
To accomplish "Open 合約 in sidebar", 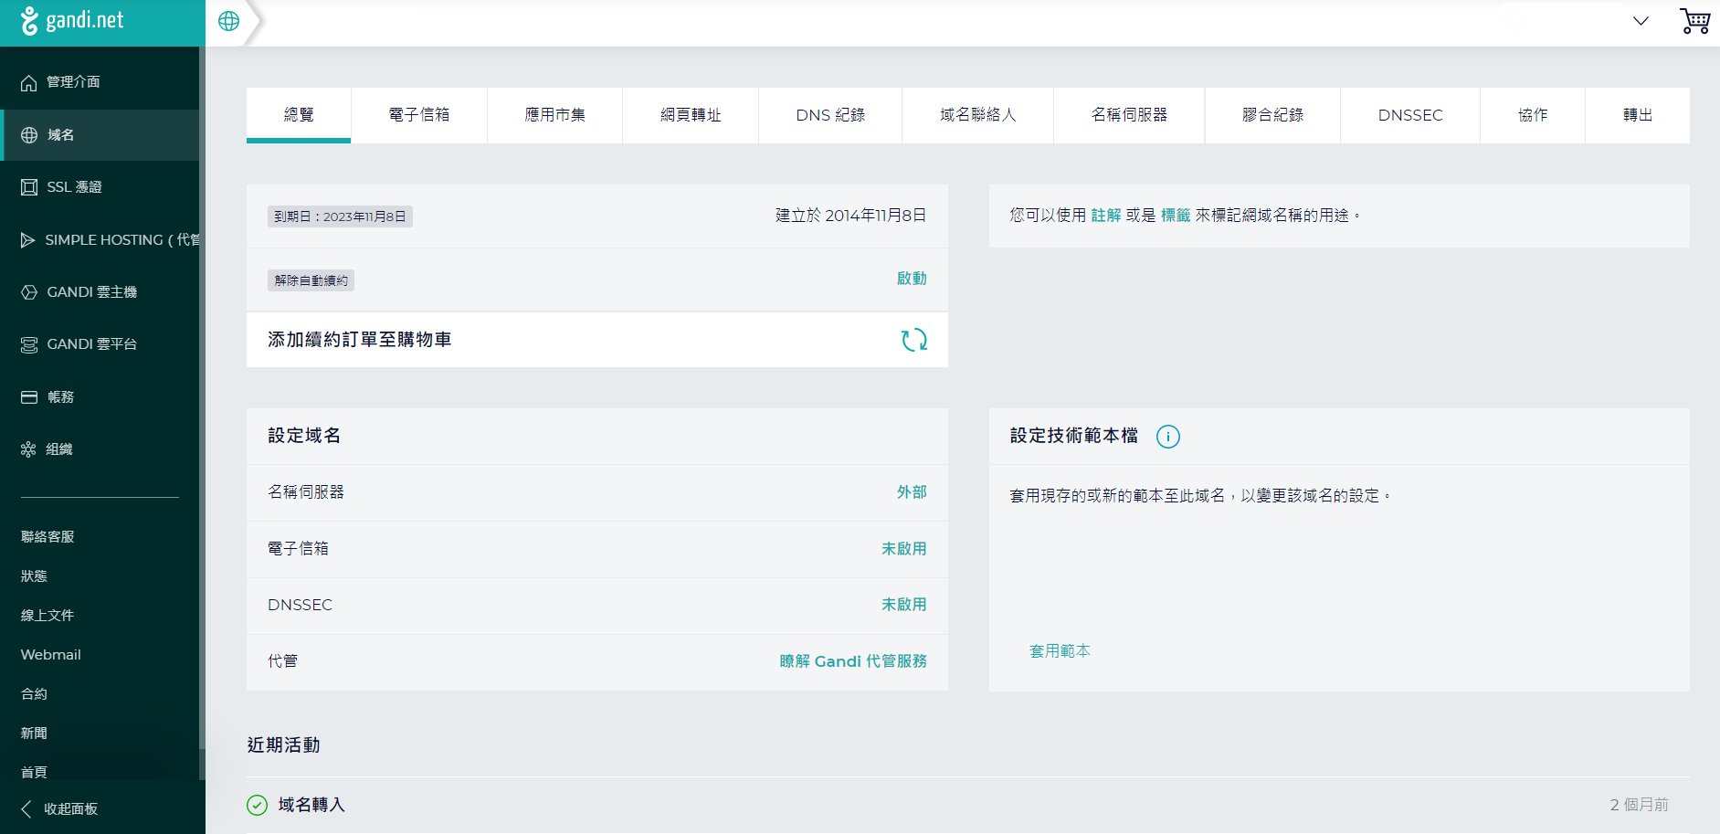I will tap(34, 694).
